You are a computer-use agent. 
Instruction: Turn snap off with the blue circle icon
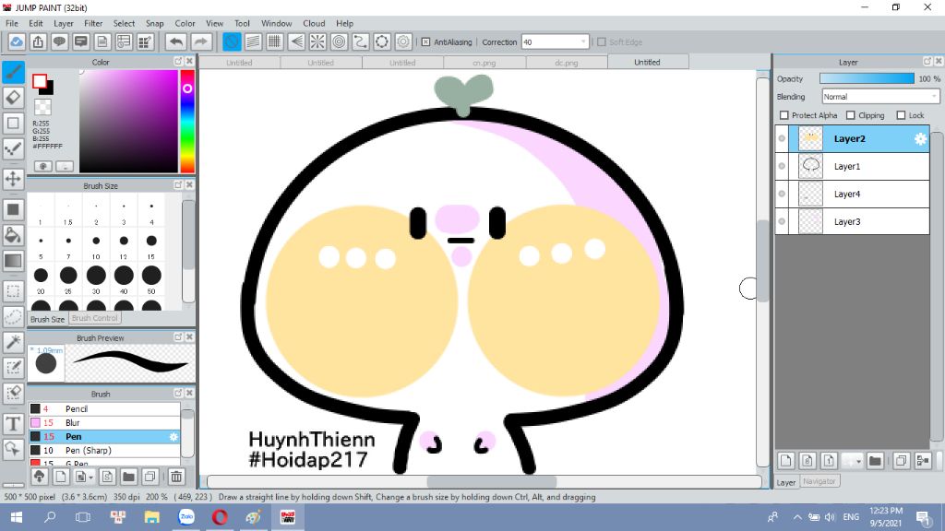(x=232, y=42)
